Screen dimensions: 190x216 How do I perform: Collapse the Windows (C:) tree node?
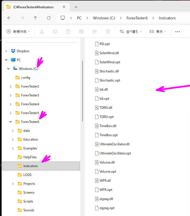click(8, 69)
